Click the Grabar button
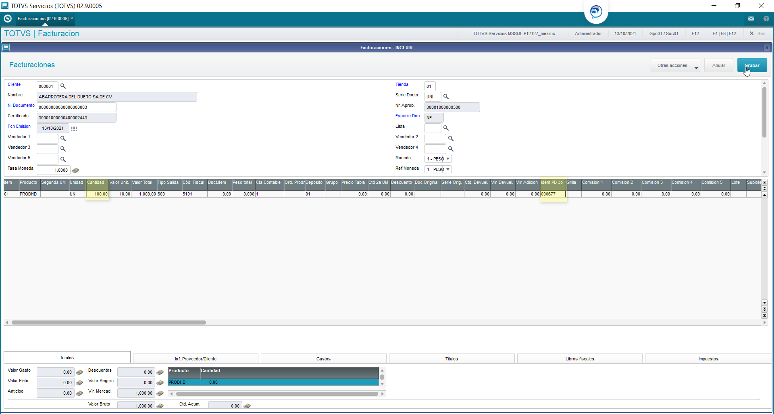 pos(752,65)
